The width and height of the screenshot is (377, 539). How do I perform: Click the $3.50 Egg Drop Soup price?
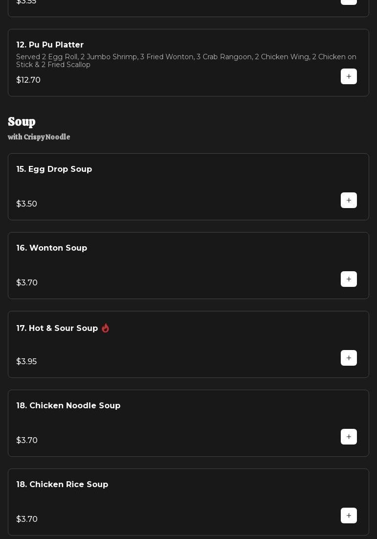pyautogui.click(x=27, y=204)
